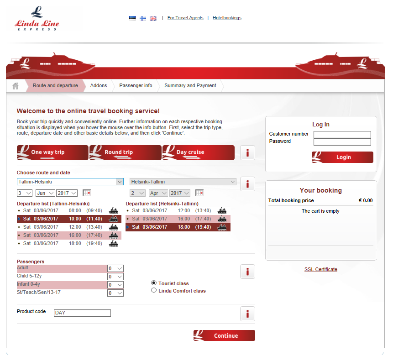393x361 pixels.
Task: Expand the Child 5-12y count dropdown
Action: (115, 277)
